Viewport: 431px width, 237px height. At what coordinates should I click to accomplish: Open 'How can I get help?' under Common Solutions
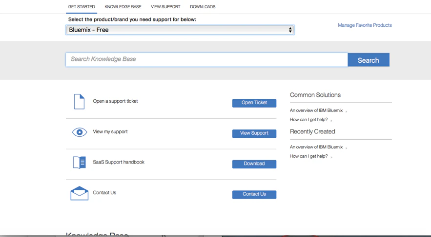coord(308,120)
